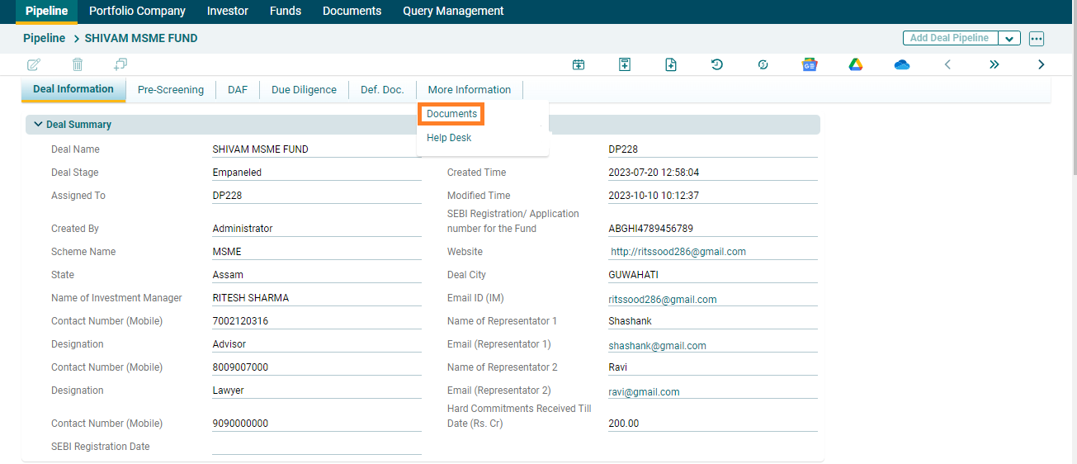Click the Add Deal Pipeline button
Screen dimensions: 1077x464
950,38
